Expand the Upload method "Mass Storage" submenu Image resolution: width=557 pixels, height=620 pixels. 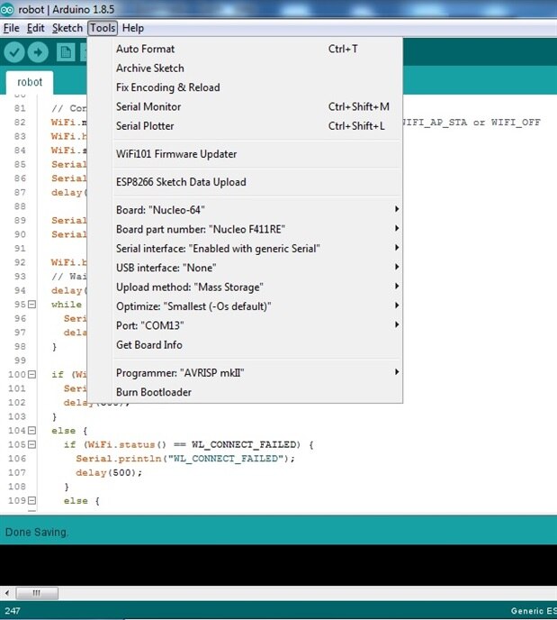click(x=256, y=287)
